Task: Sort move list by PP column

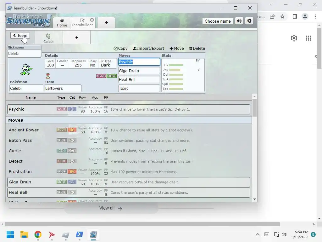Action: coord(106,97)
